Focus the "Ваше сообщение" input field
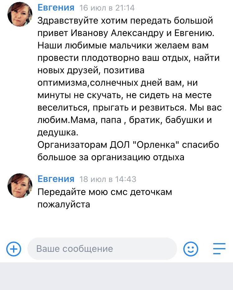The height and width of the screenshot is (290, 233). pos(102,249)
